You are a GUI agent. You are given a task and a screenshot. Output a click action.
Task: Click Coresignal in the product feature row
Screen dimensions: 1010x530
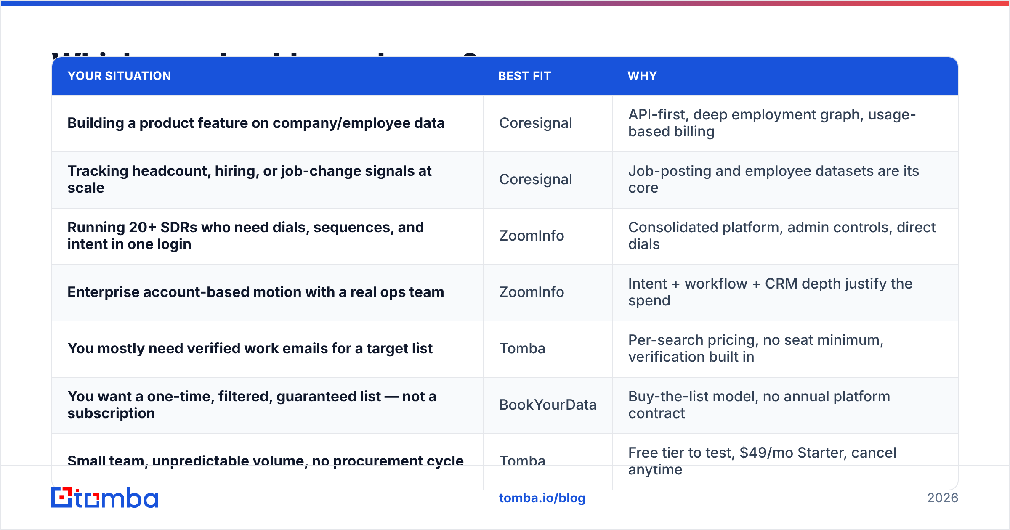(535, 123)
